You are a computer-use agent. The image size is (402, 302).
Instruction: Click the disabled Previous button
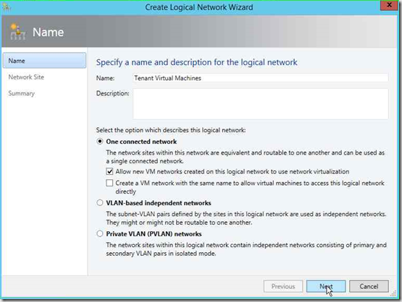[283, 286]
